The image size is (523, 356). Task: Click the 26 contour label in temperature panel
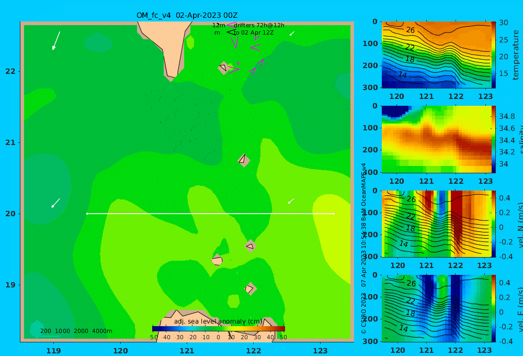pos(410,30)
